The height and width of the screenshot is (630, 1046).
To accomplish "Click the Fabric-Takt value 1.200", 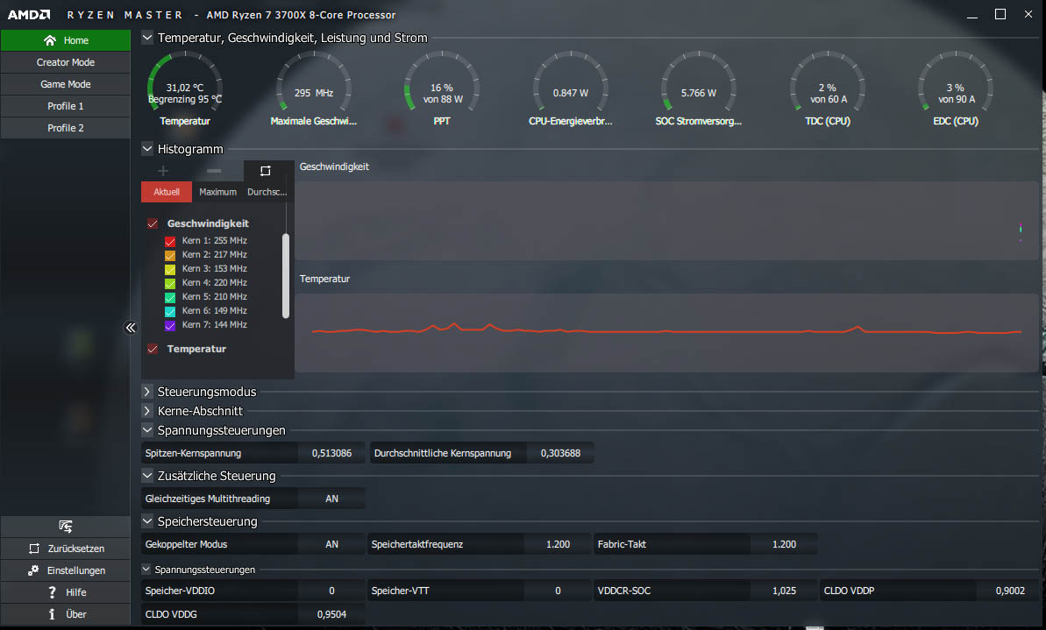I will click(x=784, y=544).
